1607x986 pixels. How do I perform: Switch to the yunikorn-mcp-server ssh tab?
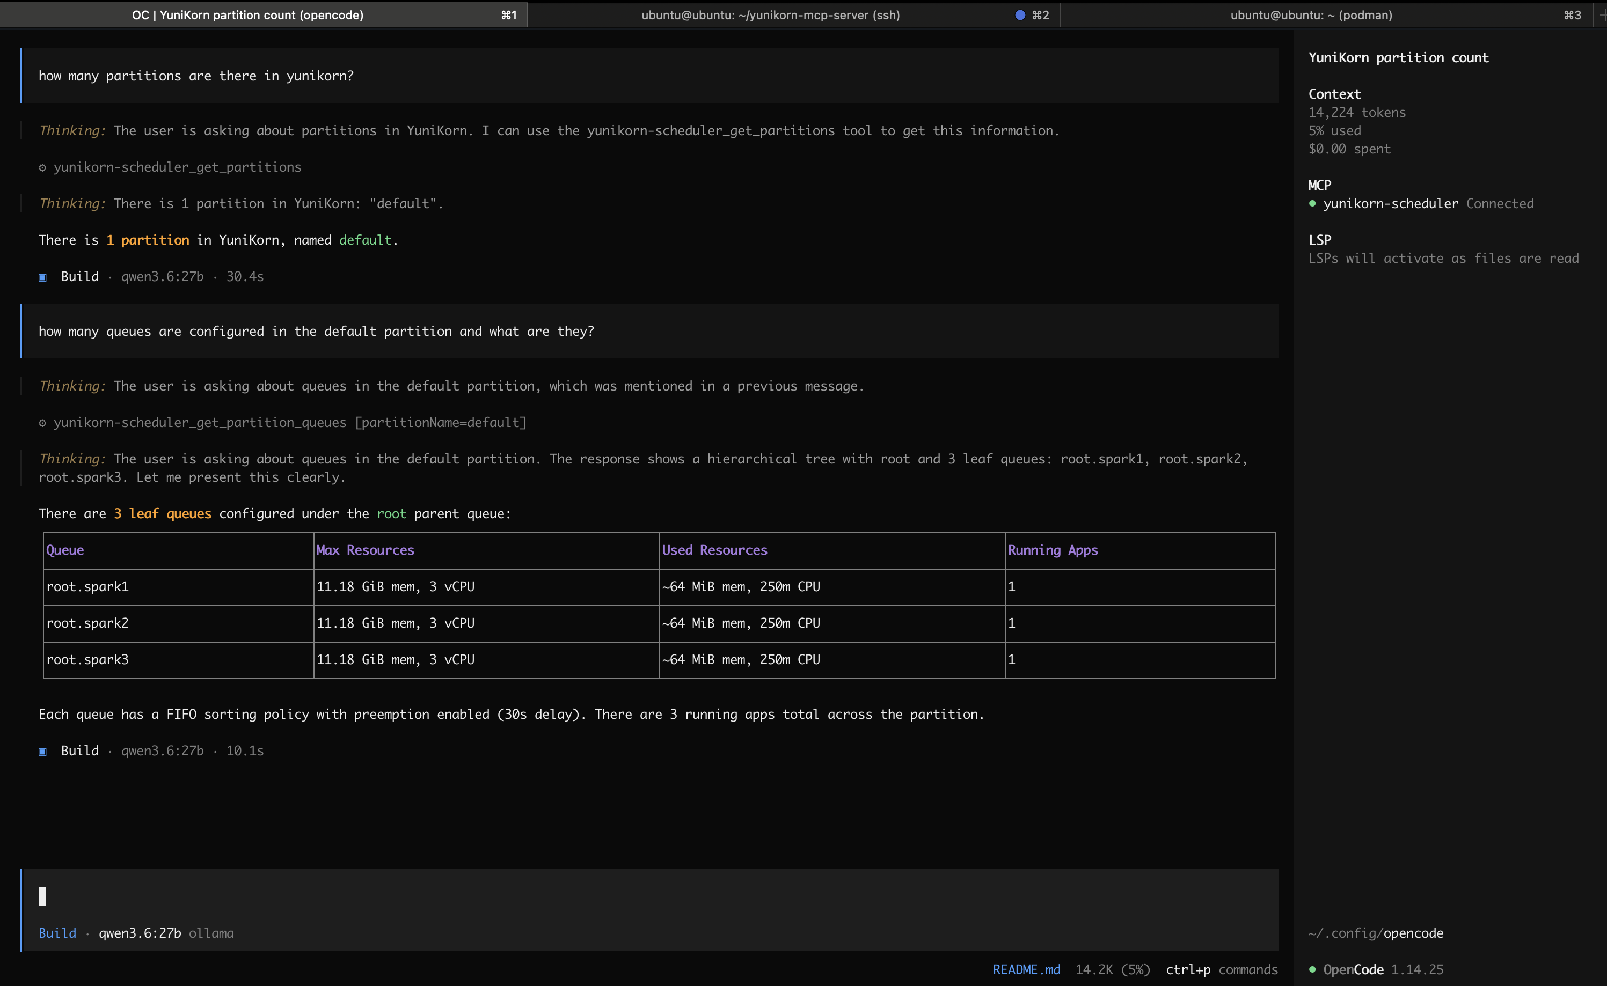point(793,14)
